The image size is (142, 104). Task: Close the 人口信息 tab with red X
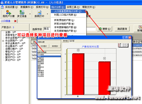(15, 21)
